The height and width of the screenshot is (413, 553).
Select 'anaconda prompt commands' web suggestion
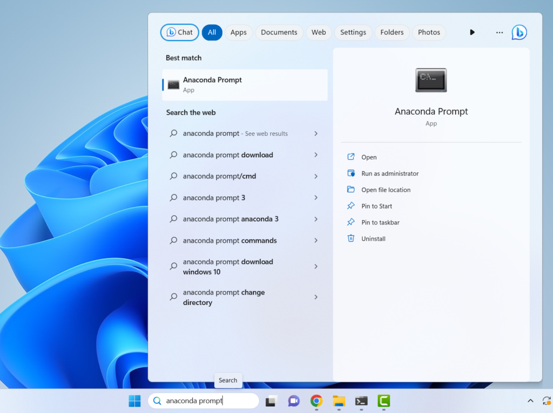[245, 241]
